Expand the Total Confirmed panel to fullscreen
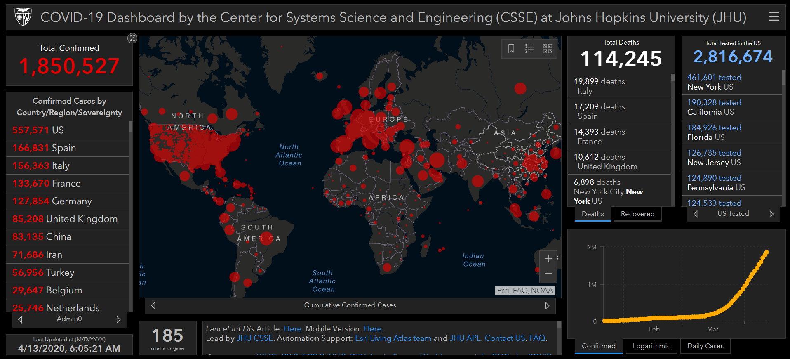This screenshot has width=790, height=359. 132,38
